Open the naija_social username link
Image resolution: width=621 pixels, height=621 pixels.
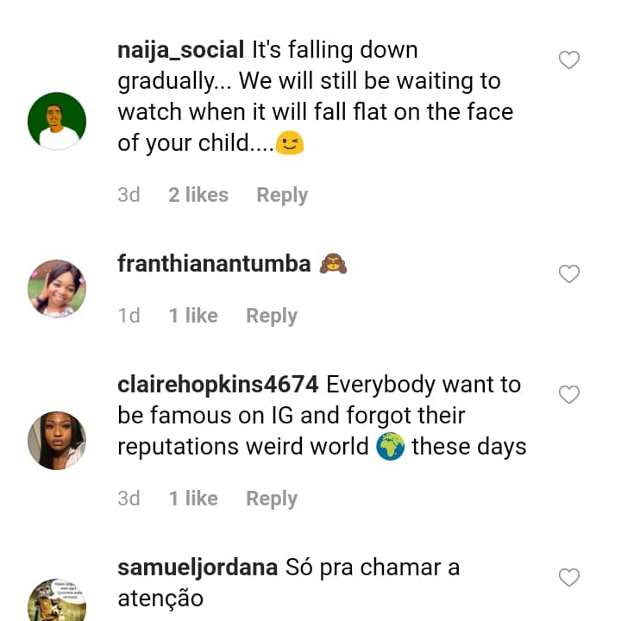[x=180, y=50]
